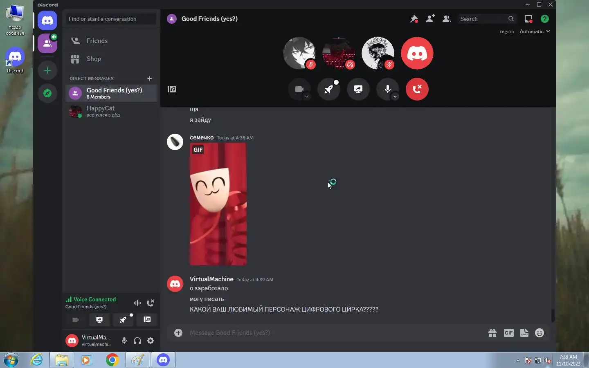Viewport: 589px width, 368px height.
Task: Click the chat scrollbar thumb
Action: pos(553,315)
